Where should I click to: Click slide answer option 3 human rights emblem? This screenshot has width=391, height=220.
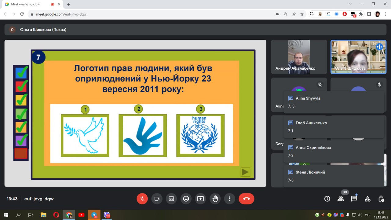[x=200, y=135]
